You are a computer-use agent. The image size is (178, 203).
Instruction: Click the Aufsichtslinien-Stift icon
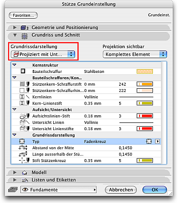point(25,116)
